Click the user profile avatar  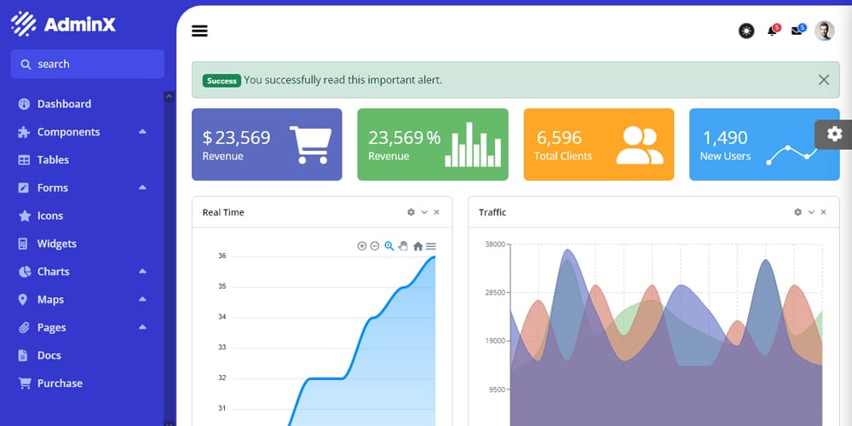point(824,32)
